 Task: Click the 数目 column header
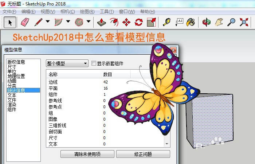[x=116, y=74]
